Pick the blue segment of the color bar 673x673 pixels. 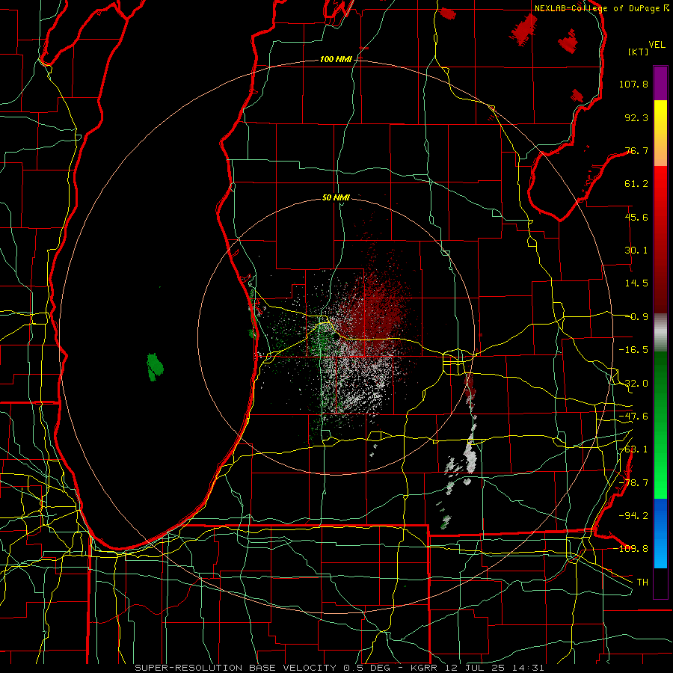660,533
